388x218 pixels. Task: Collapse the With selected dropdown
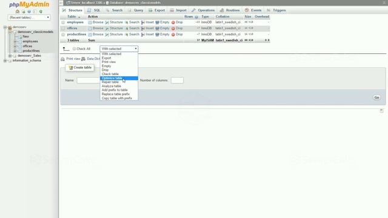click(119, 48)
